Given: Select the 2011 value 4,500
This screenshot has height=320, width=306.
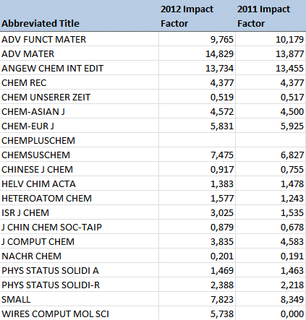Looking at the screenshot, I should tap(292, 112).
